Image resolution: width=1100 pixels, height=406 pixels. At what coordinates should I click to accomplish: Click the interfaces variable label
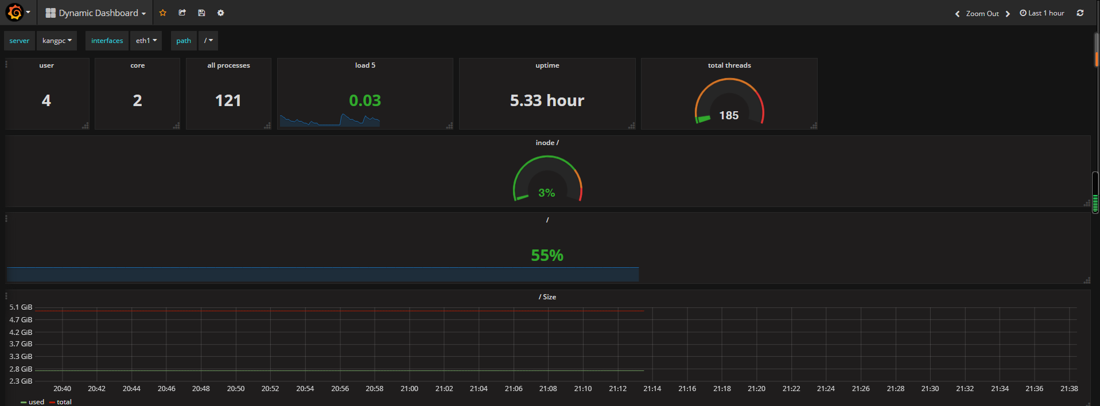point(107,41)
